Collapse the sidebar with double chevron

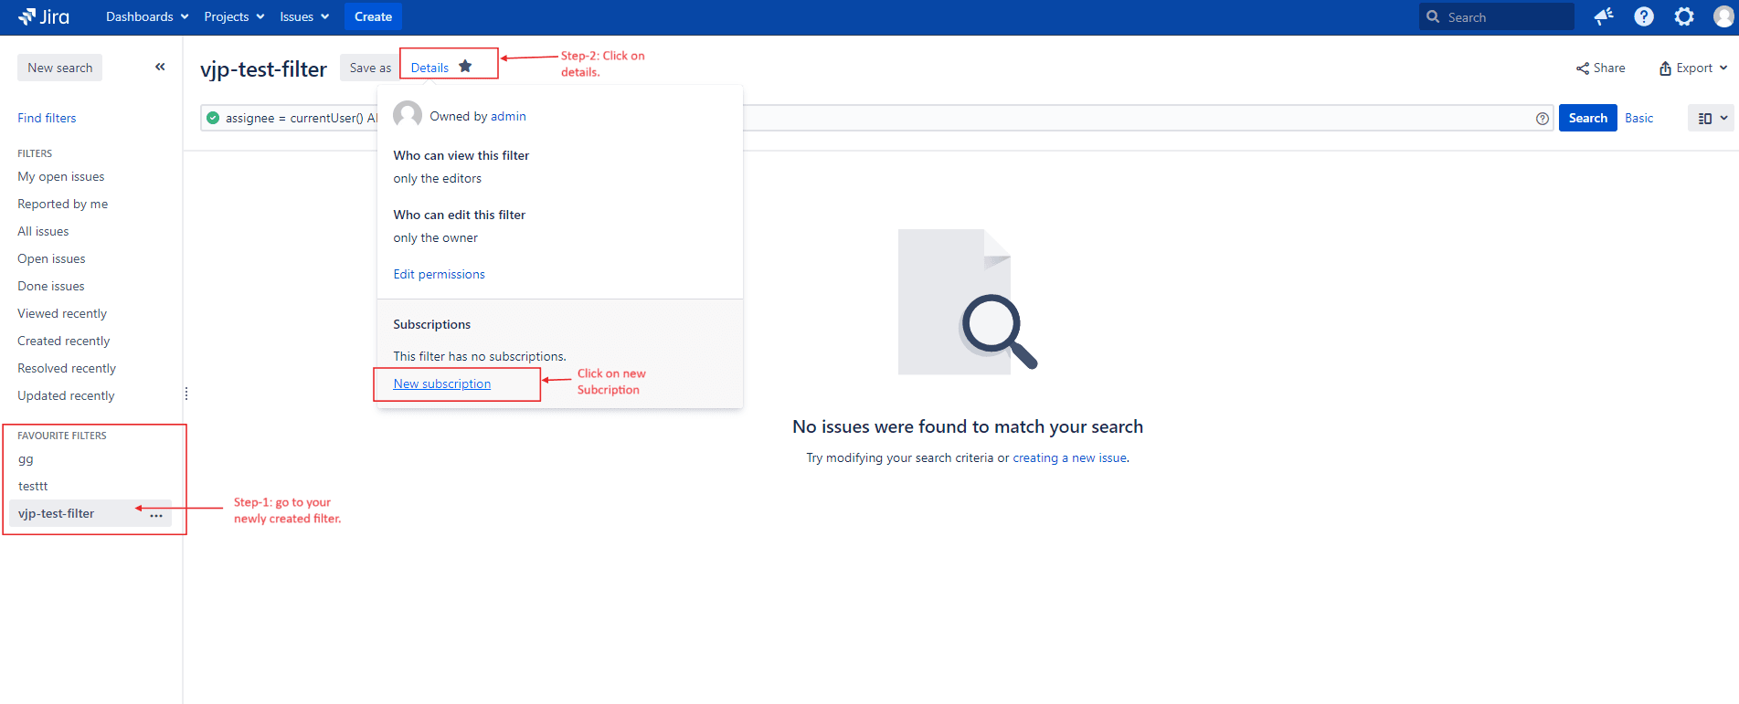coord(160,67)
